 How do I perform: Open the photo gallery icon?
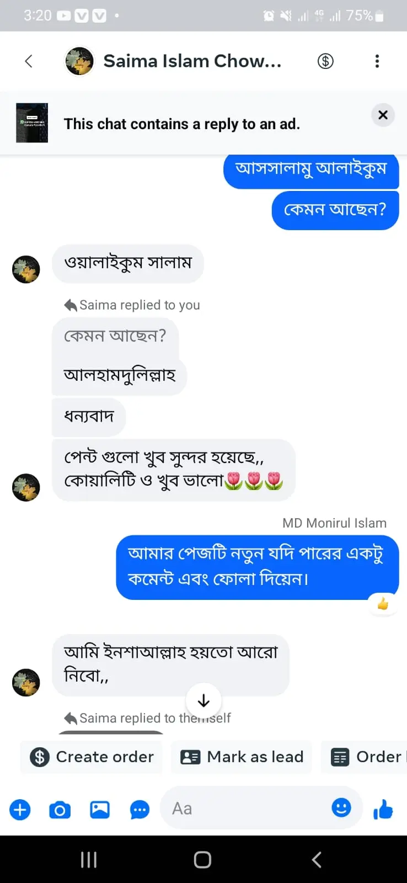point(100,810)
